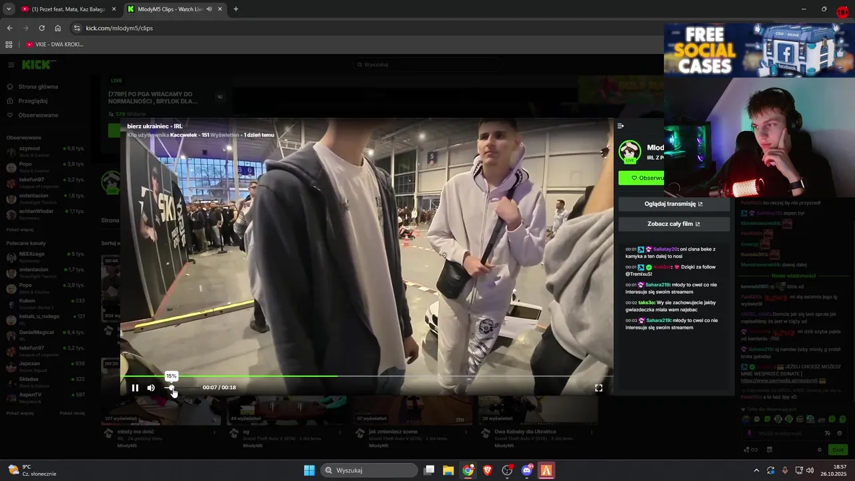Viewport: 855px width, 481px height.
Task: Click the Oglądaj transmisję button
Action: 673,204
